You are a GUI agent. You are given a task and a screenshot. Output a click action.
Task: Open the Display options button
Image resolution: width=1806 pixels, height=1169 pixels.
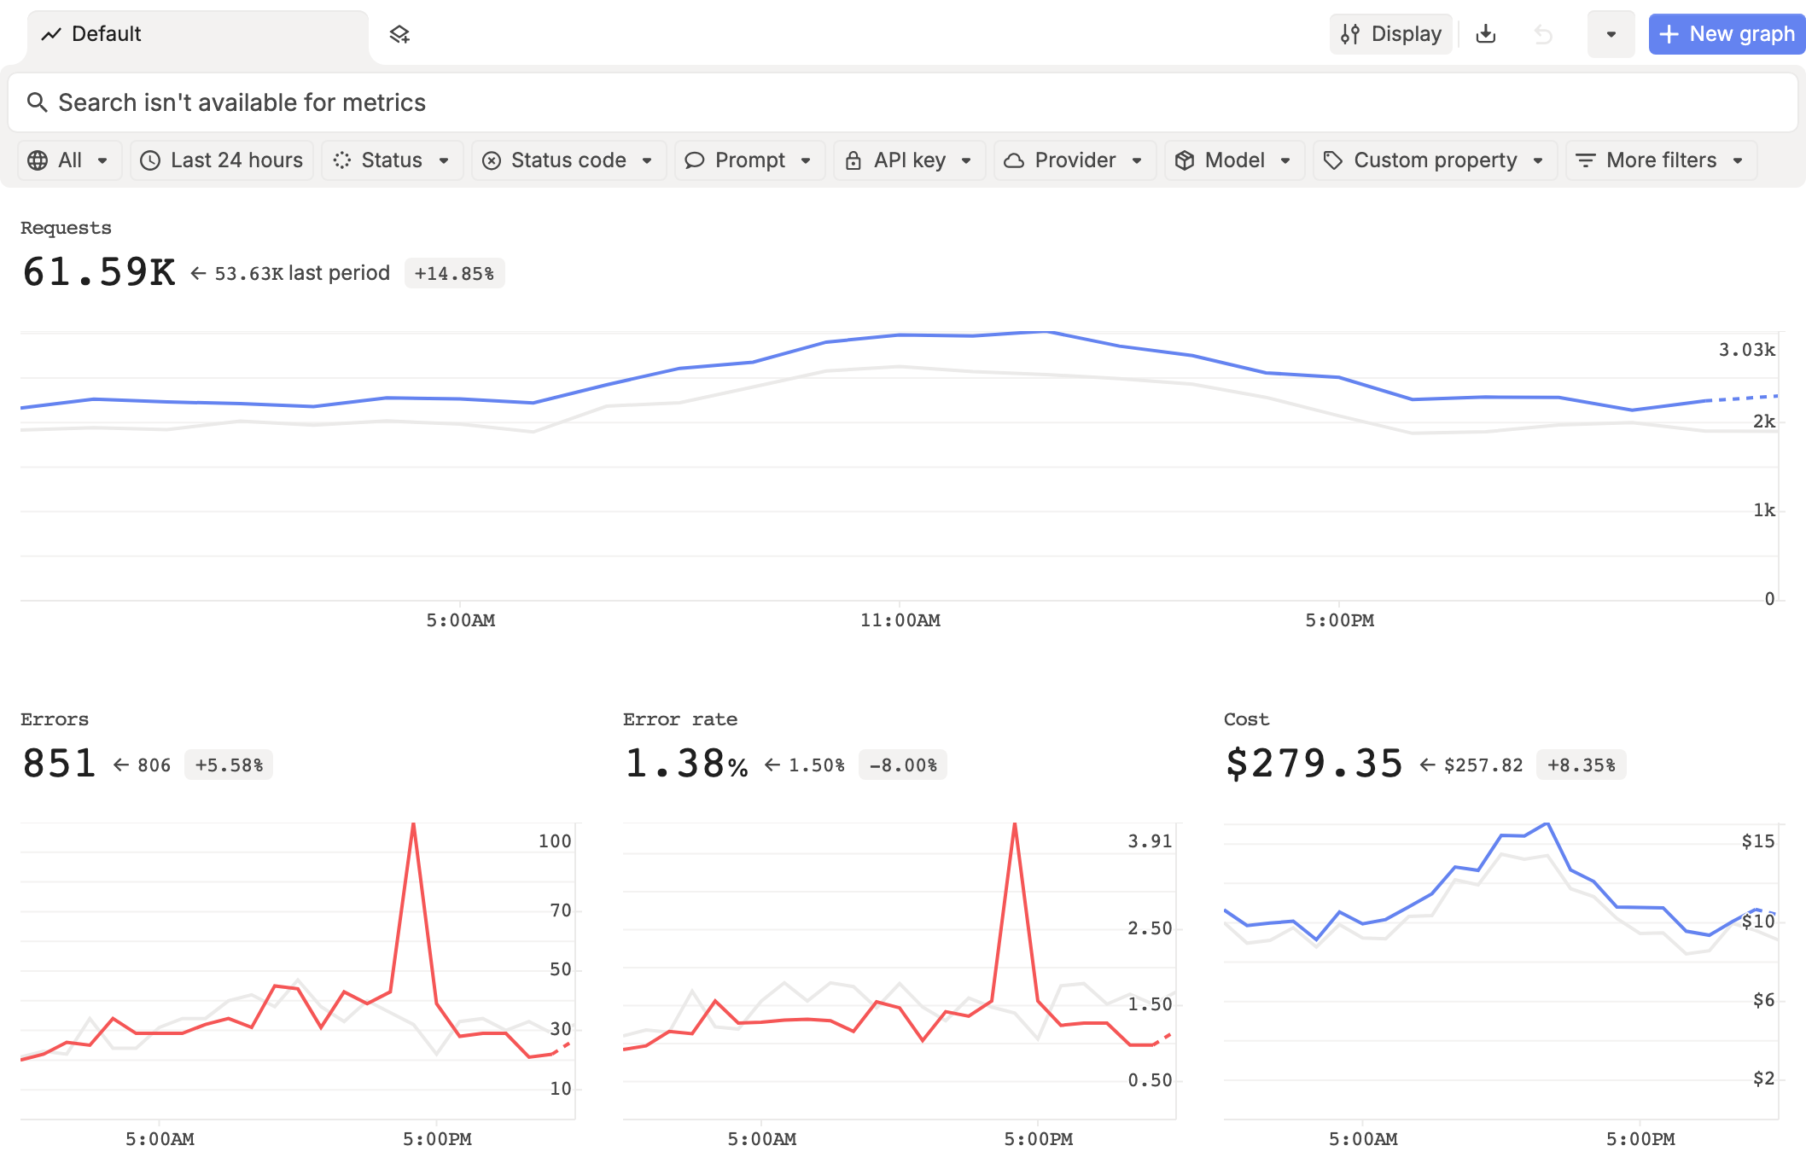pos(1391,34)
